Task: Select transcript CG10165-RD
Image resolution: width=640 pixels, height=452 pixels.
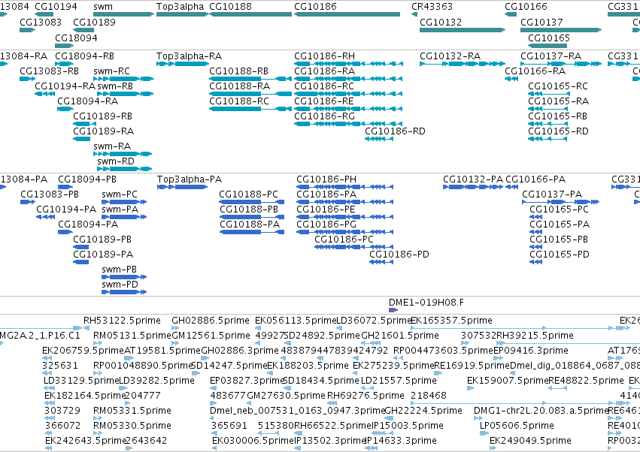Action: coord(547,139)
